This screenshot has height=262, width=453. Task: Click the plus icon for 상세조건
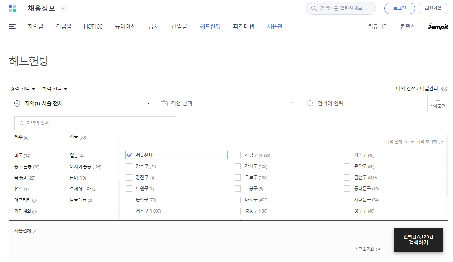click(x=438, y=100)
